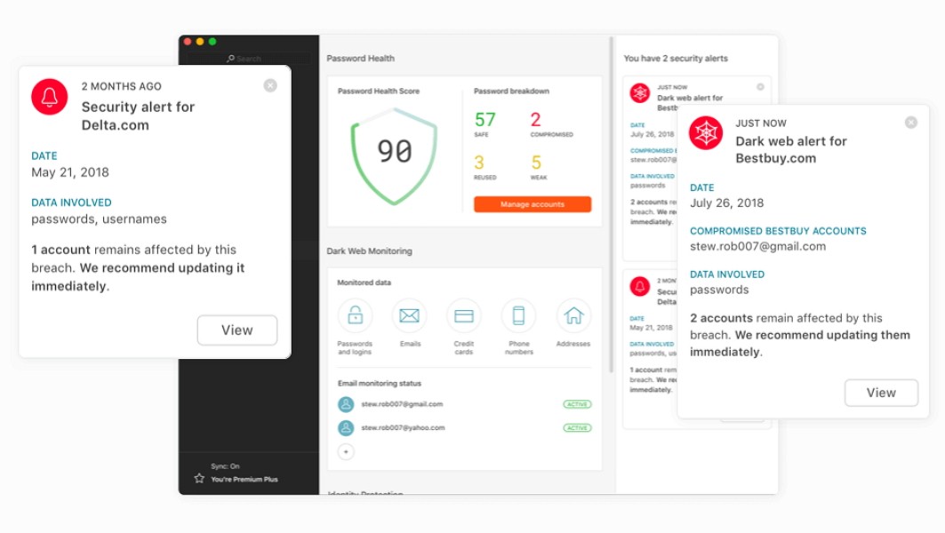Toggle ACTIVE status for stew.rob007@yahoo.com
Screen dimensions: 945x533
pos(577,428)
